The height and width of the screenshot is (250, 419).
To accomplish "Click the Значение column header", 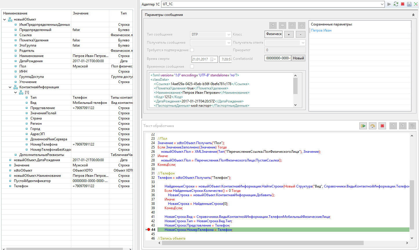I will [81, 13].
